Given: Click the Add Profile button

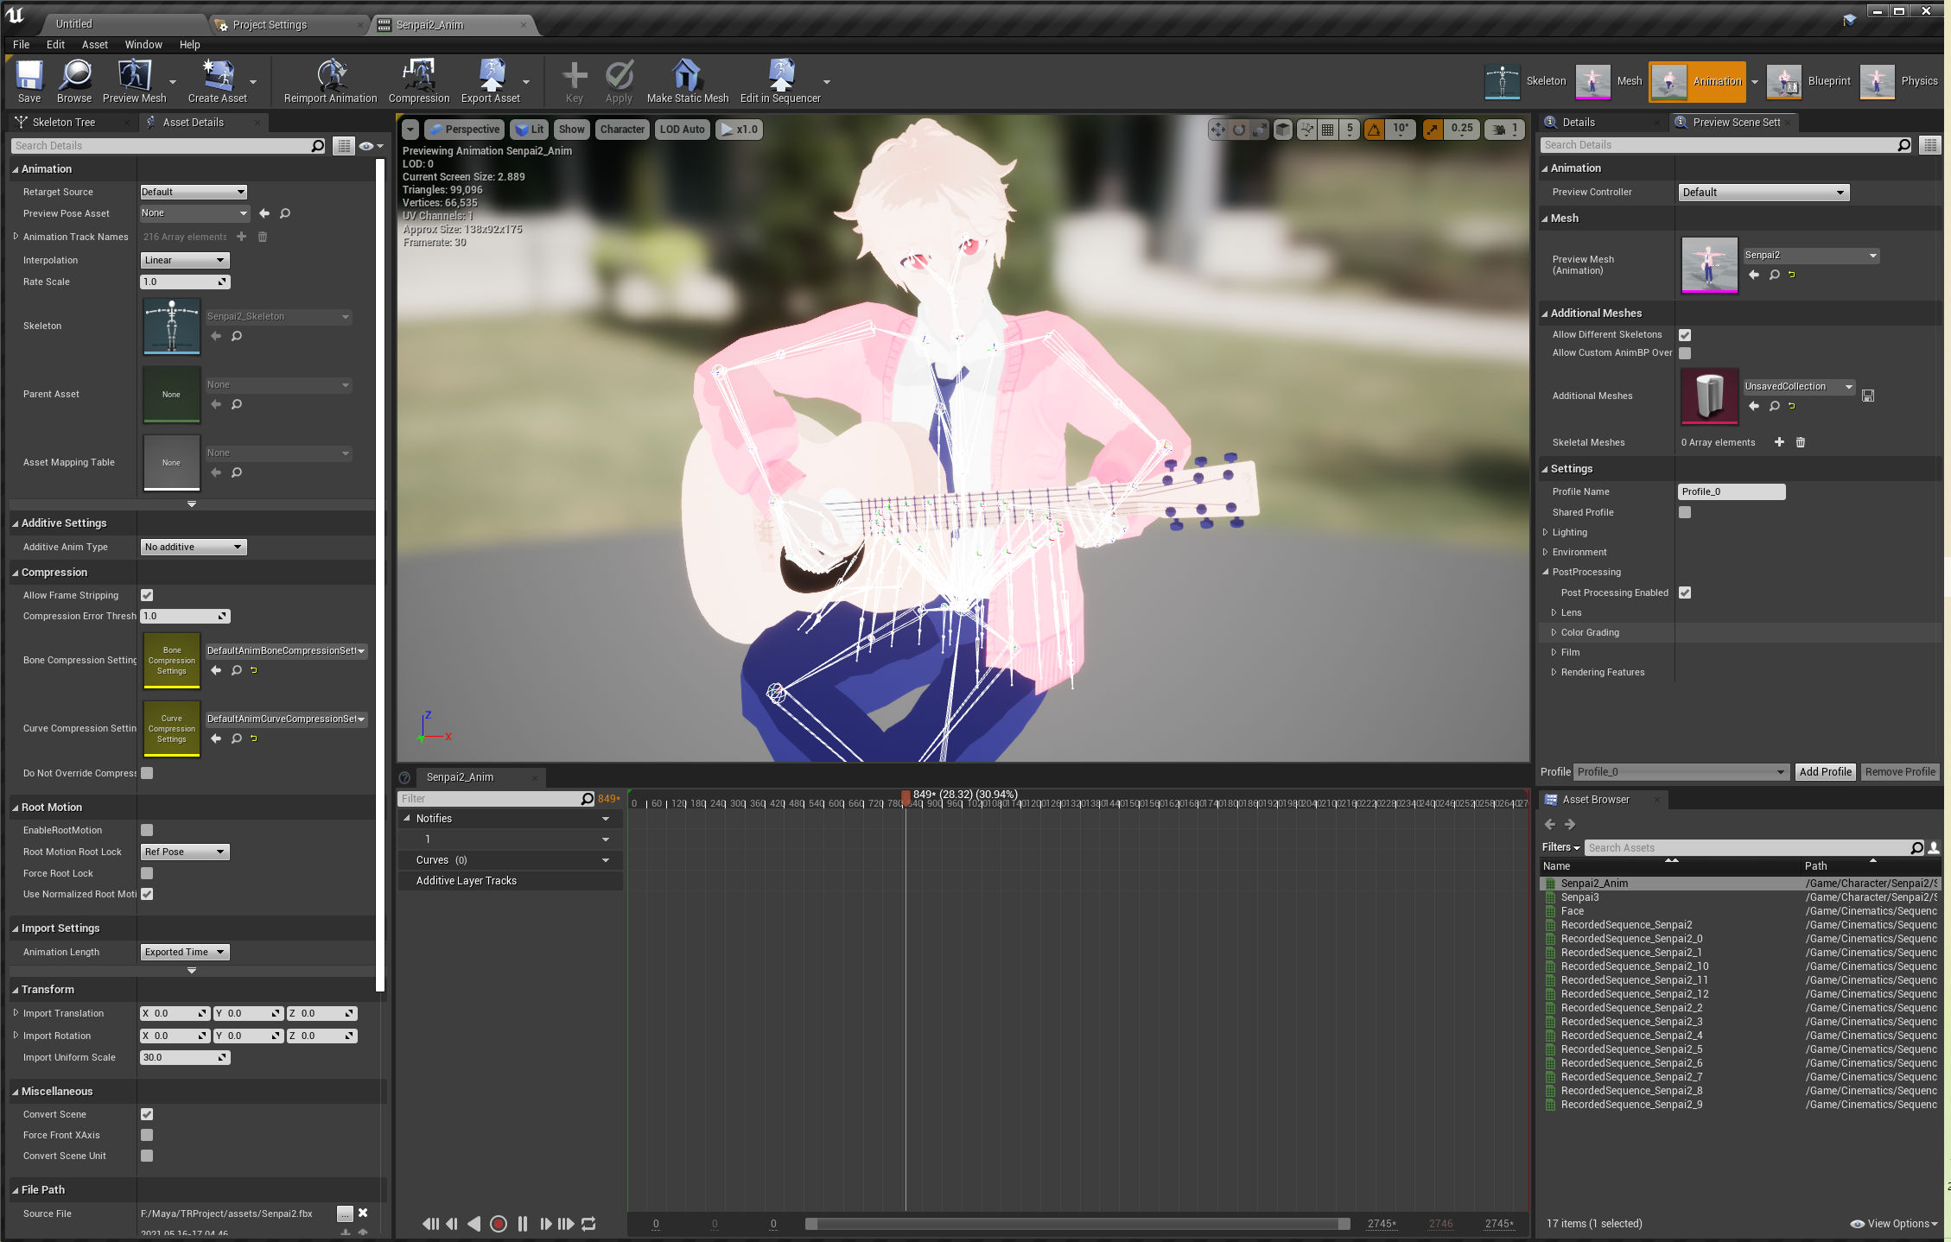Looking at the screenshot, I should pyautogui.click(x=1825, y=771).
